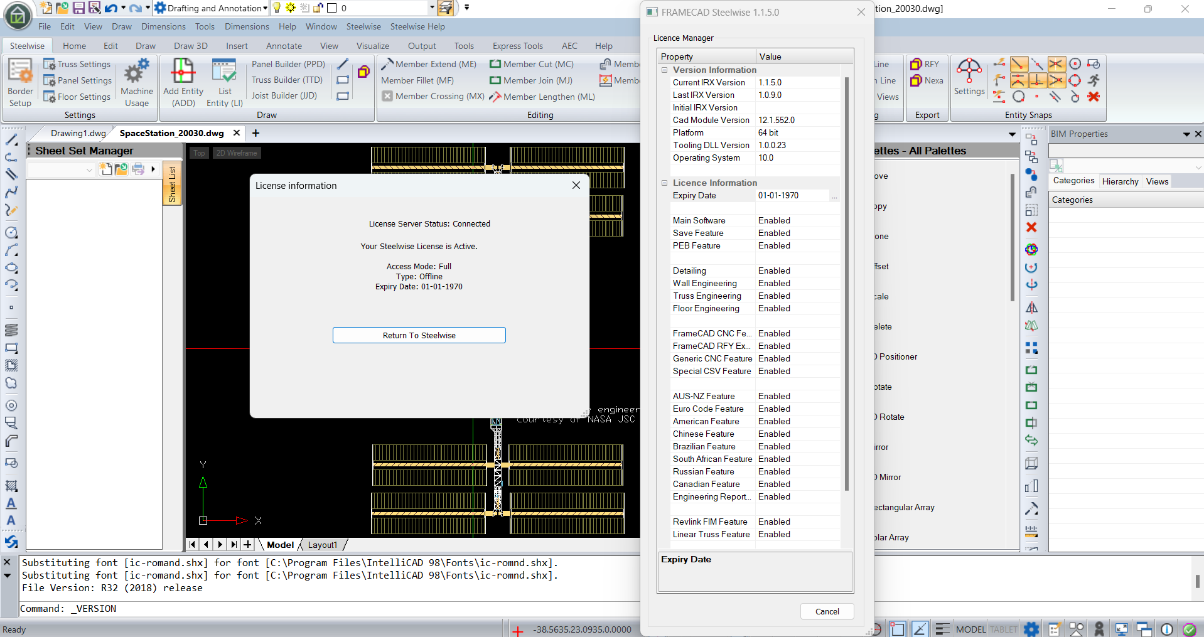Click the fullscreen monitor icon in status bar
1204x637 pixels.
point(1121,629)
